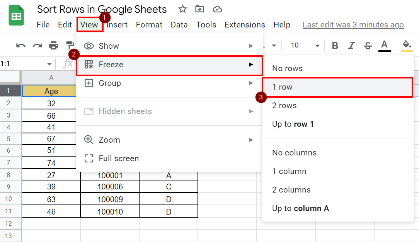Viewport: 419px width, 242px height.
Task: Open the last edit history link
Action: tap(353, 25)
